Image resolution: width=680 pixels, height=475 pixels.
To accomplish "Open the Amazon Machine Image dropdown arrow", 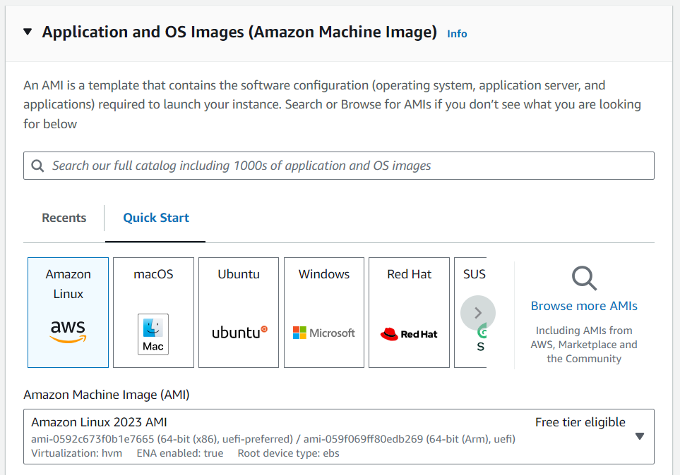I will click(639, 436).
